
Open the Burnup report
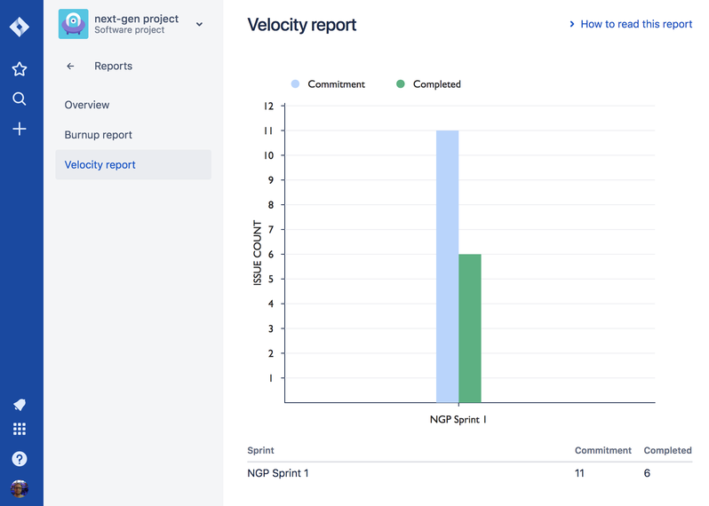click(98, 135)
